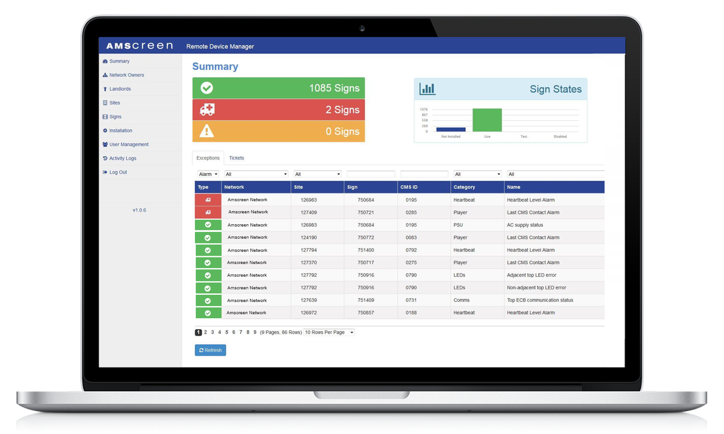This screenshot has width=724, height=434.
Task: Click Log Out in the sidebar
Action: (115, 172)
